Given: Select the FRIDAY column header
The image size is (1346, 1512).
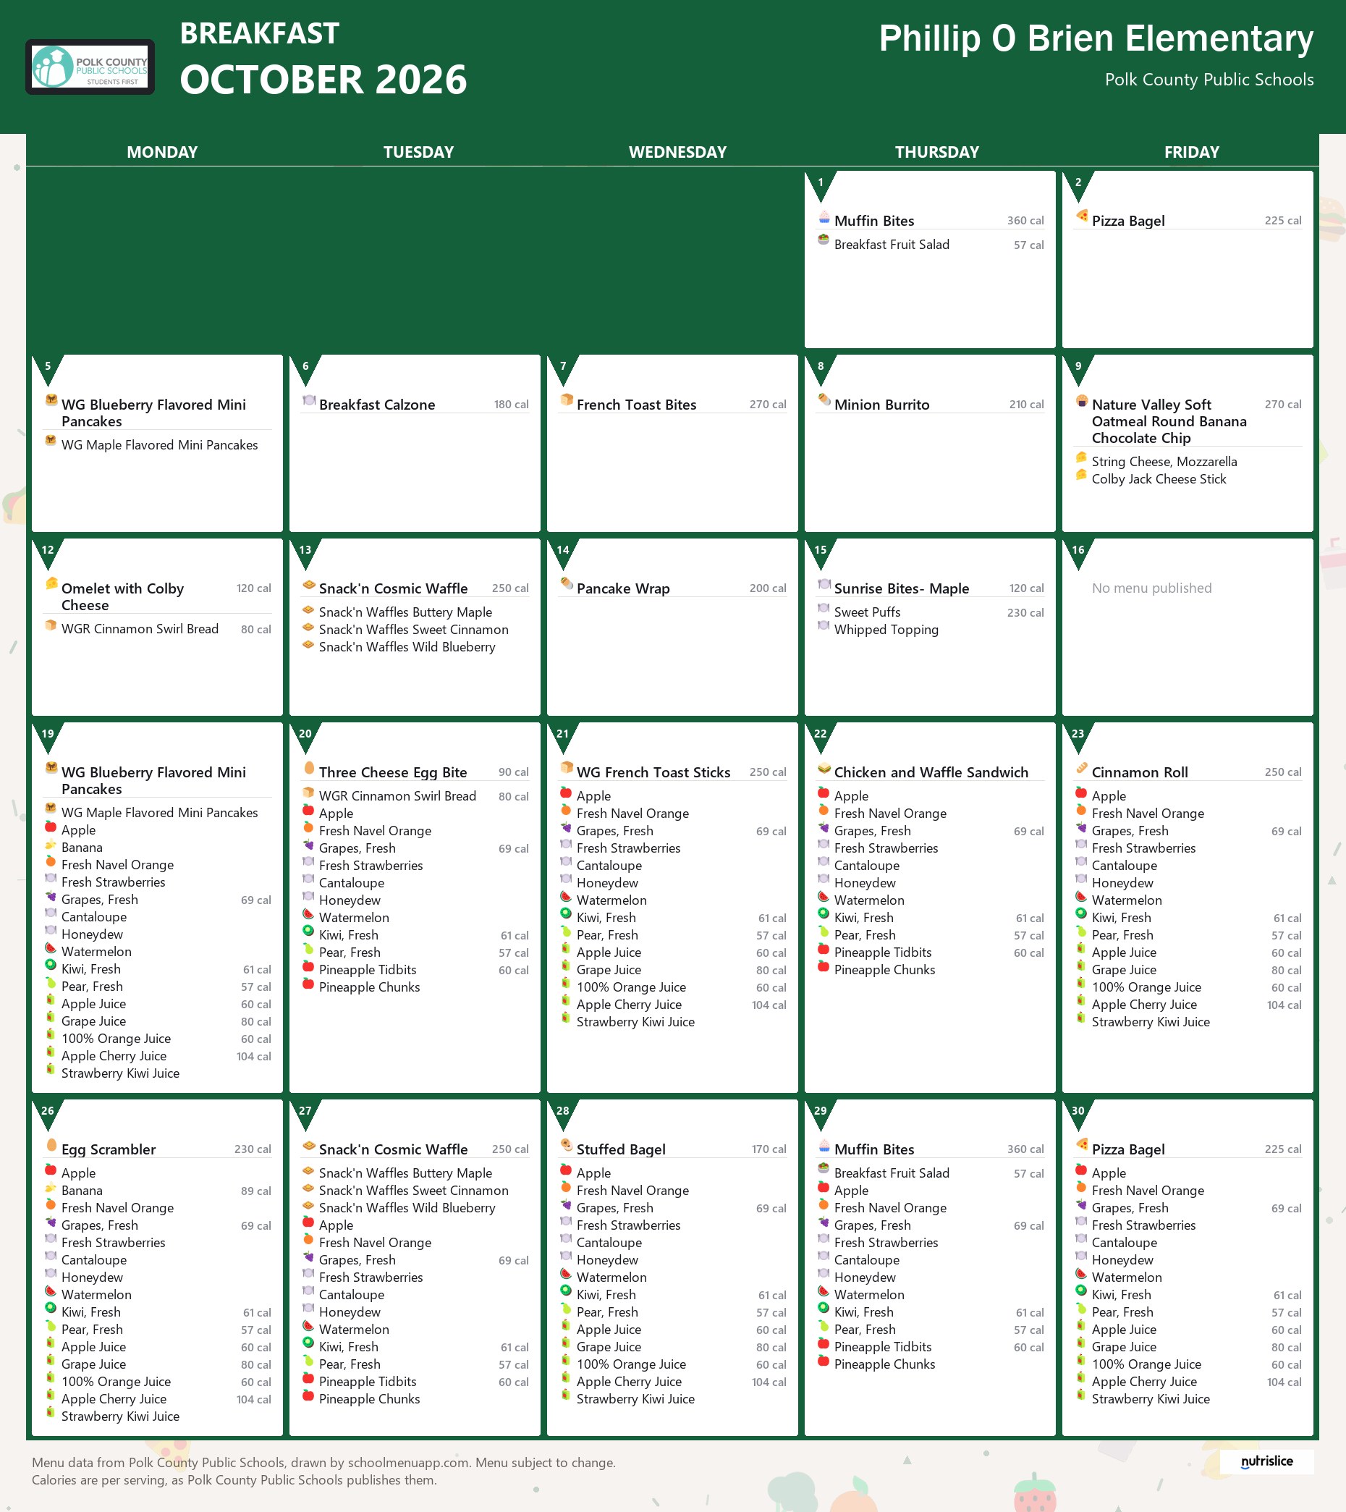Looking at the screenshot, I should [1191, 152].
